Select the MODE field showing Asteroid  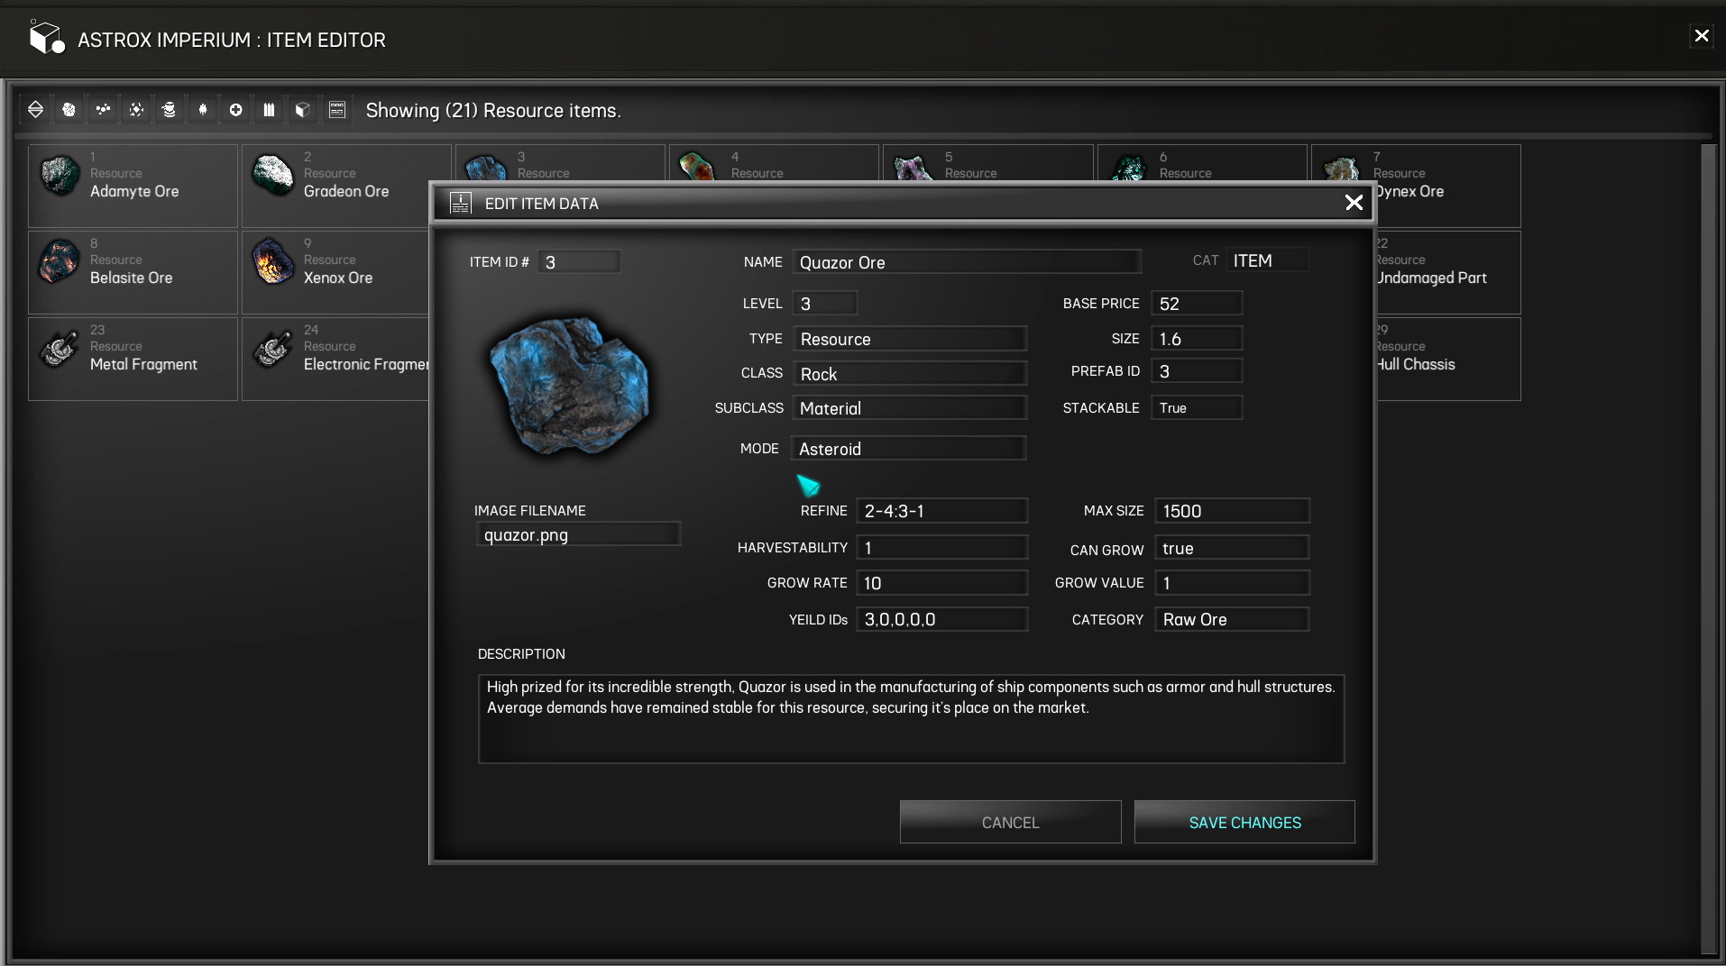click(908, 448)
